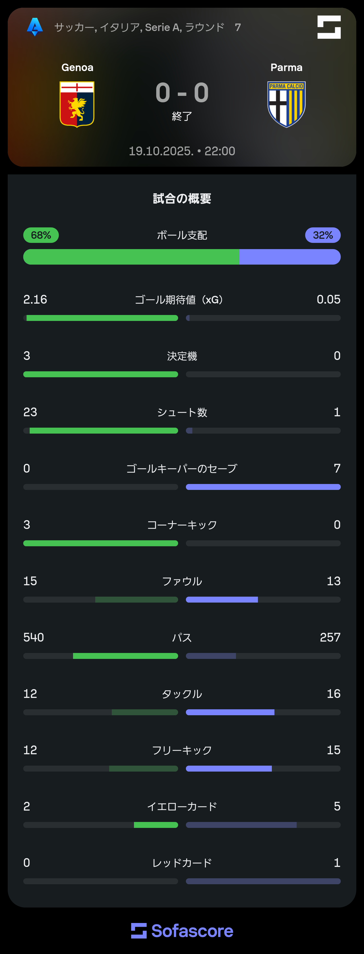364x954 pixels.
Task: Select the Parma team name
Action: (286, 67)
